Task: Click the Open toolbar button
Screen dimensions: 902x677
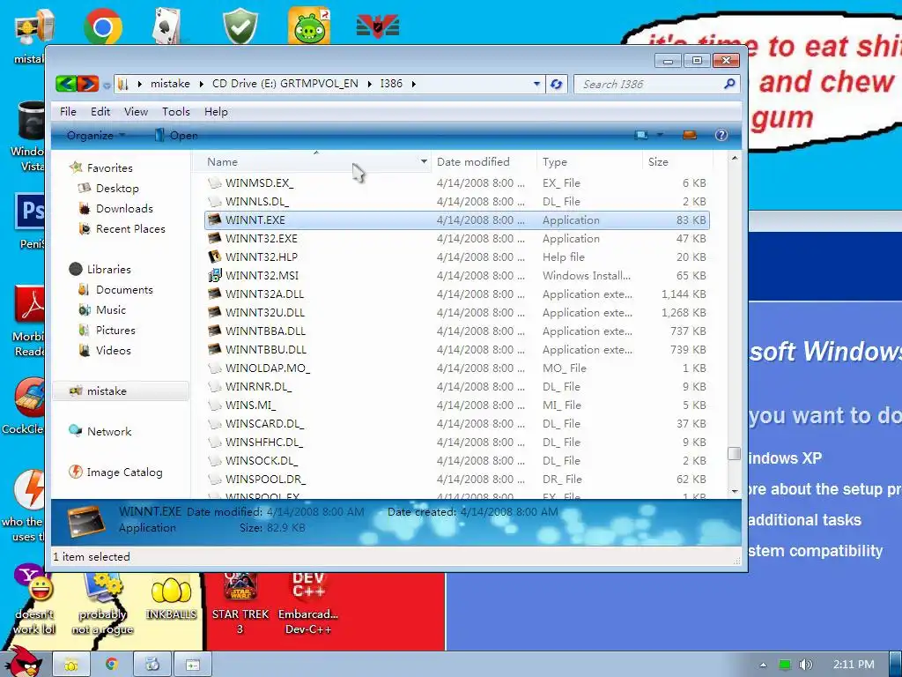Action: point(176,135)
